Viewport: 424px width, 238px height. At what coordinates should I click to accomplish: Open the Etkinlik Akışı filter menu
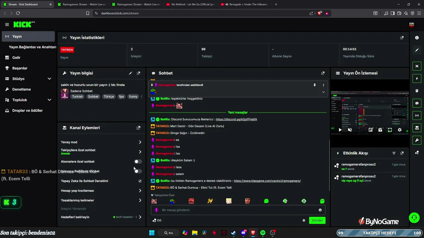(394, 153)
